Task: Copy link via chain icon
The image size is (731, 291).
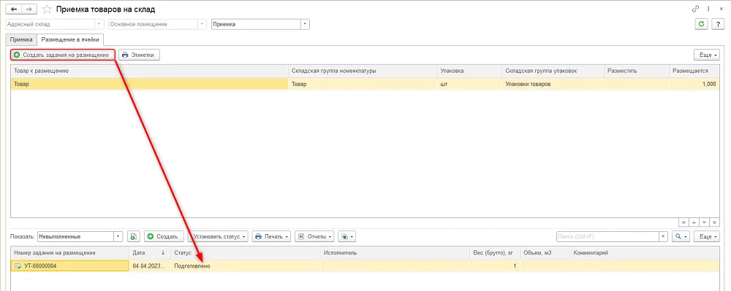Action: tap(696, 9)
